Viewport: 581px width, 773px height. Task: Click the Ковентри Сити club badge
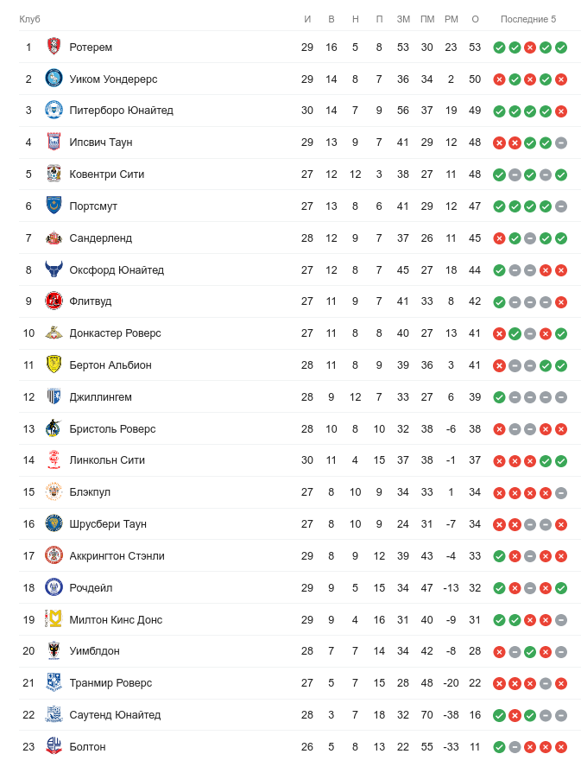(x=54, y=174)
